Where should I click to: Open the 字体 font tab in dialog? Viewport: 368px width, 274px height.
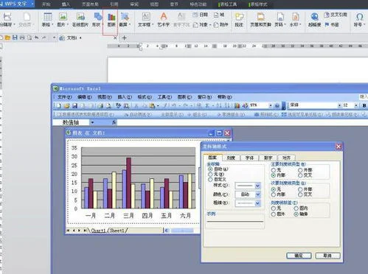click(249, 158)
